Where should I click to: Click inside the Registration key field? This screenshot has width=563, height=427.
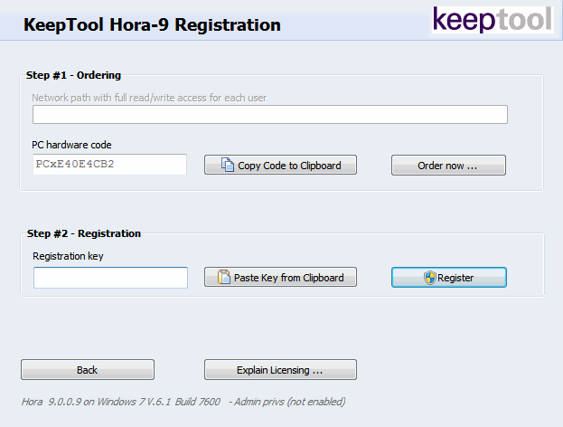click(x=110, y=278)
